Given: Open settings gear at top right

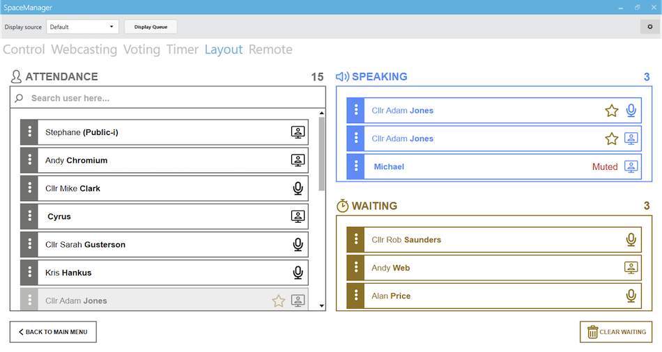Looking at the screenshot, I should tap(649, 26).
